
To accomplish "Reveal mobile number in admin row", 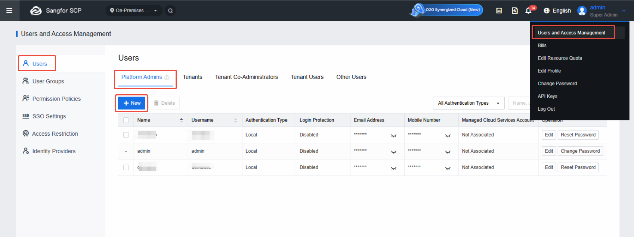I will 448,152.
